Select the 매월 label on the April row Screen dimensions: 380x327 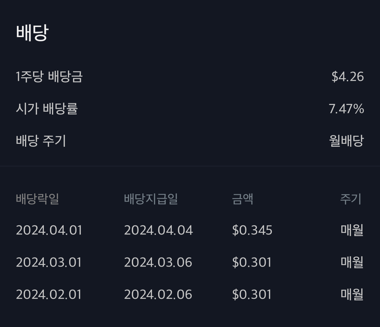[352, 230]
